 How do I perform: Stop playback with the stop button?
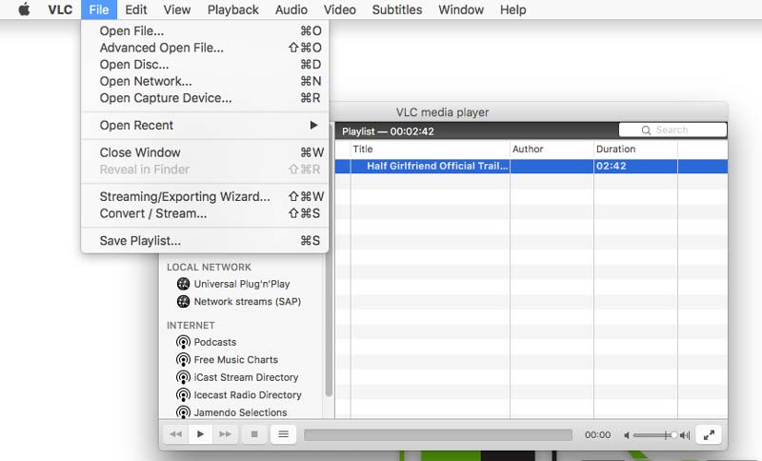[x=254, y=434]
